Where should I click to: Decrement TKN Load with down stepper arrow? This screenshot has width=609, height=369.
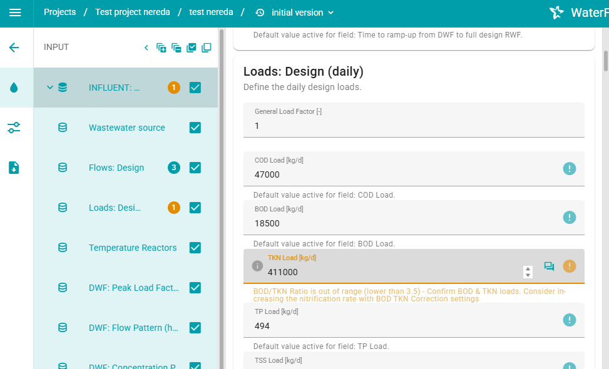point(528,275)
